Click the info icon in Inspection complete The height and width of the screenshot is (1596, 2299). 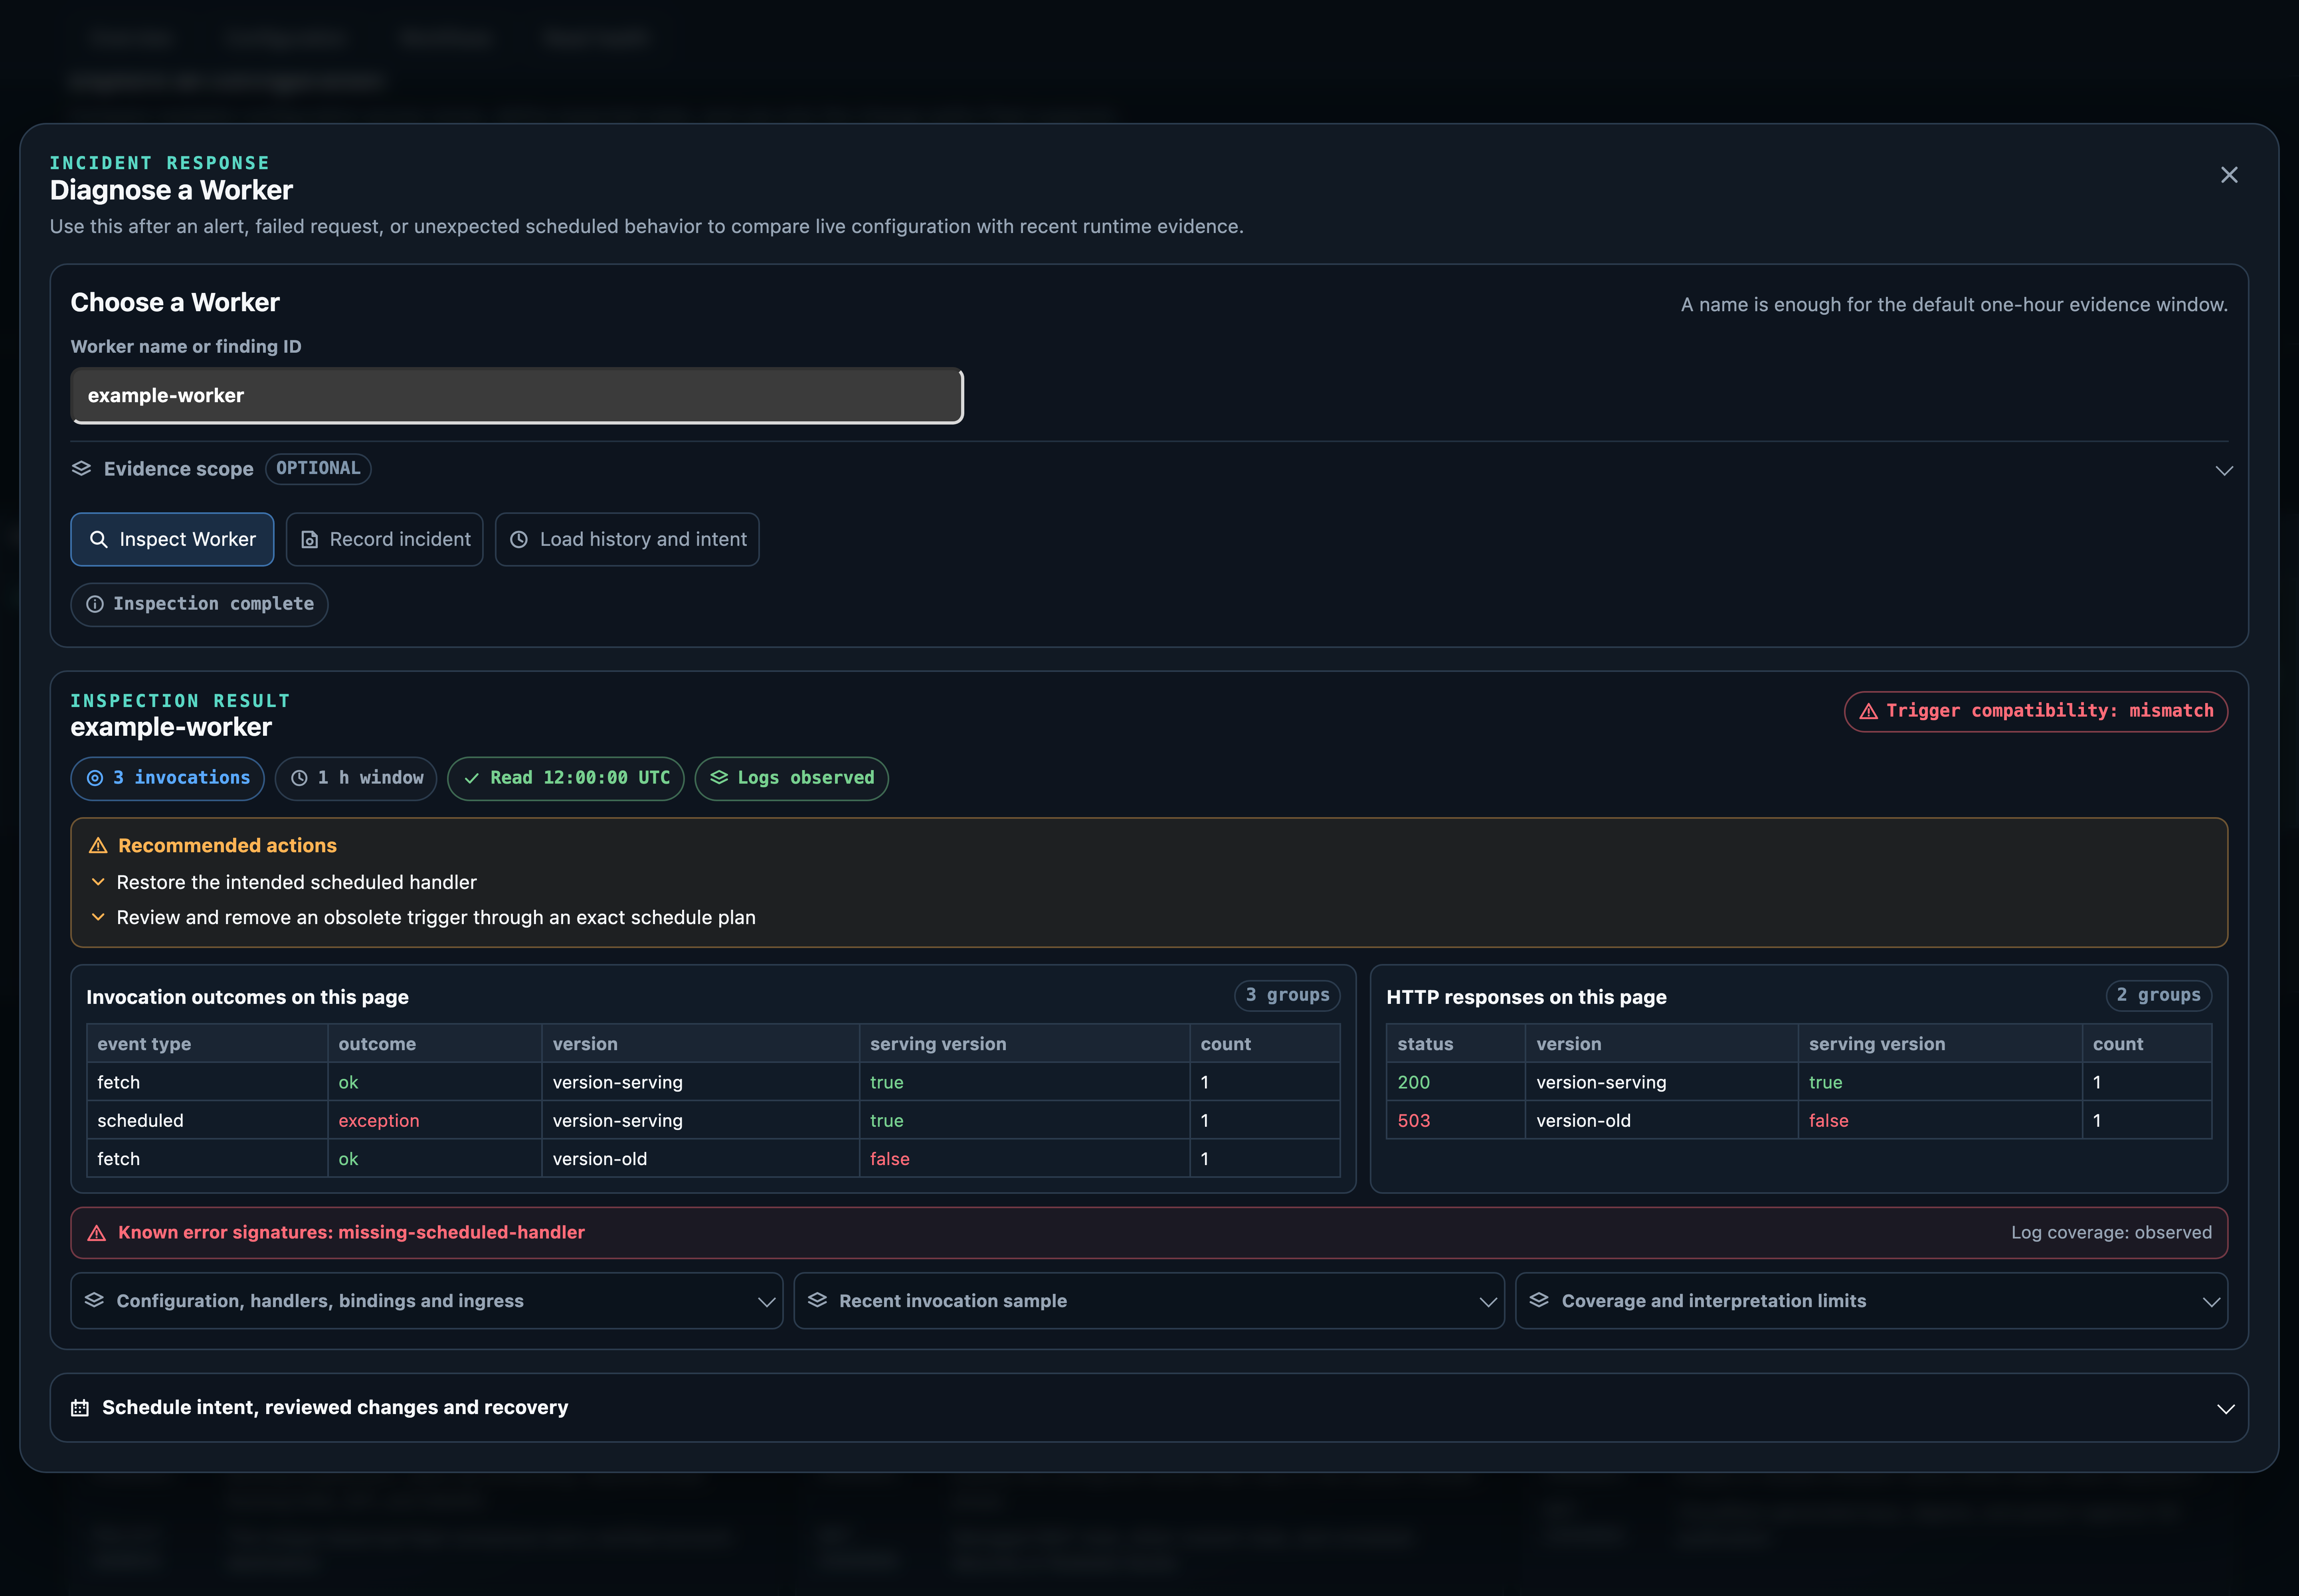95,604
